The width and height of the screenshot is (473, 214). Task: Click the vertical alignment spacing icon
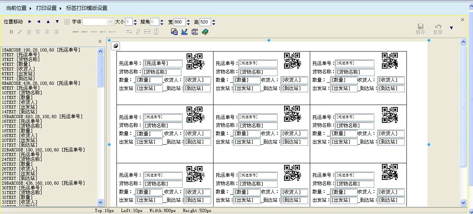tap(138, 32)
